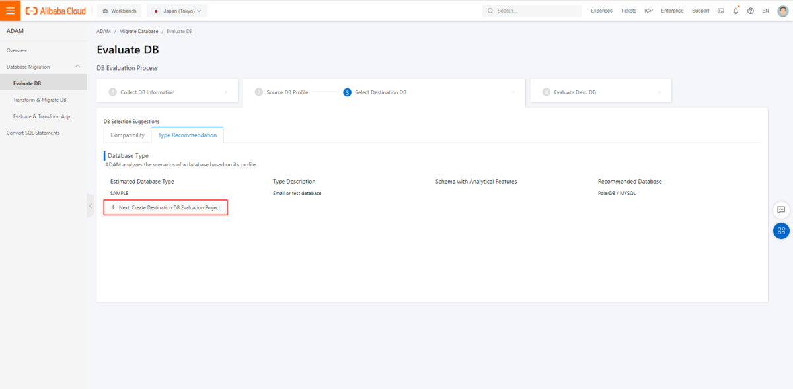Click the Type Description column header
The width and height of the screenshot is (793, 389).
(x=294, y=181)
